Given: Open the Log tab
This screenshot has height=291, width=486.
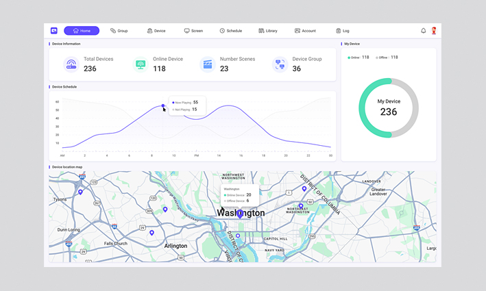Looking at the screenshot, I should 343,31.
